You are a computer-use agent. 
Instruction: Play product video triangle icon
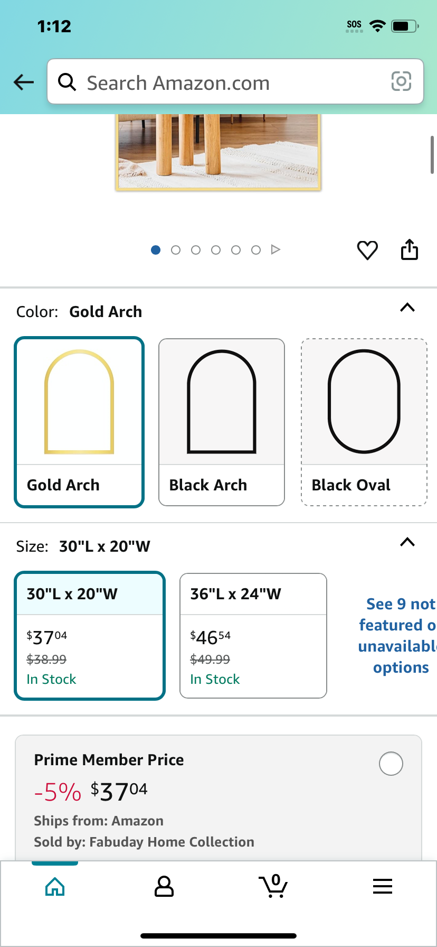coord(275,249)
